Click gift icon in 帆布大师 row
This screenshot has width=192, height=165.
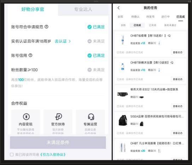pyautogui.click(x=141, y=97)
